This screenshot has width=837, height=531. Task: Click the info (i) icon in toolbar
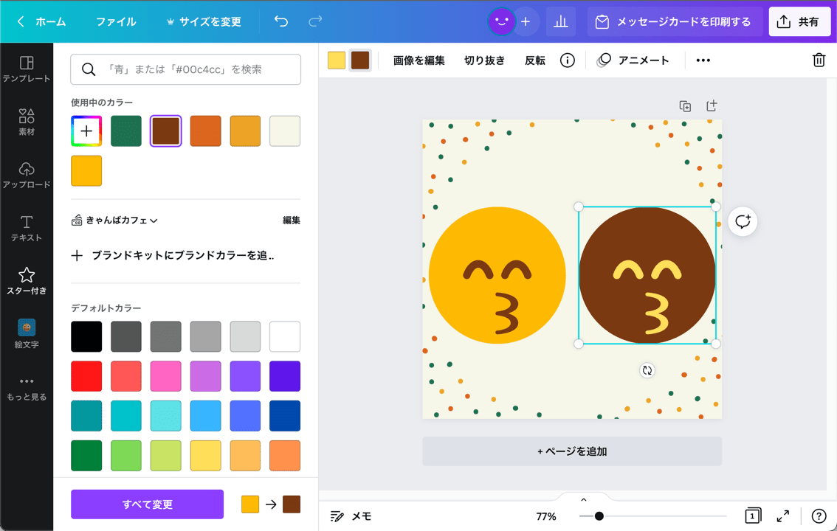click(567, 60)
